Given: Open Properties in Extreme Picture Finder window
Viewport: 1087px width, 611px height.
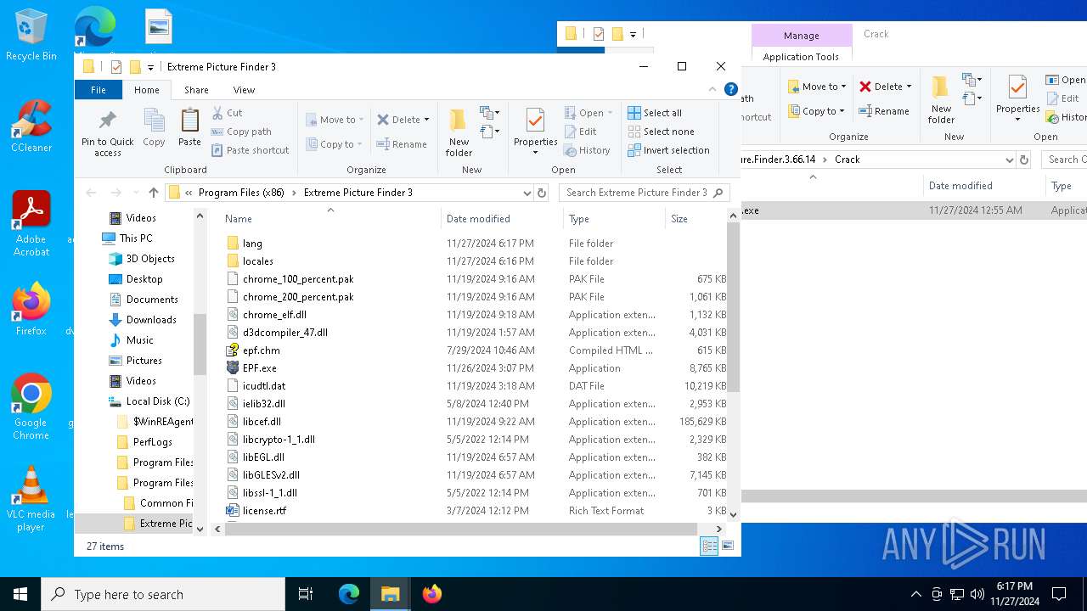Looking at the screenshot, I should [x=535, y=133].
